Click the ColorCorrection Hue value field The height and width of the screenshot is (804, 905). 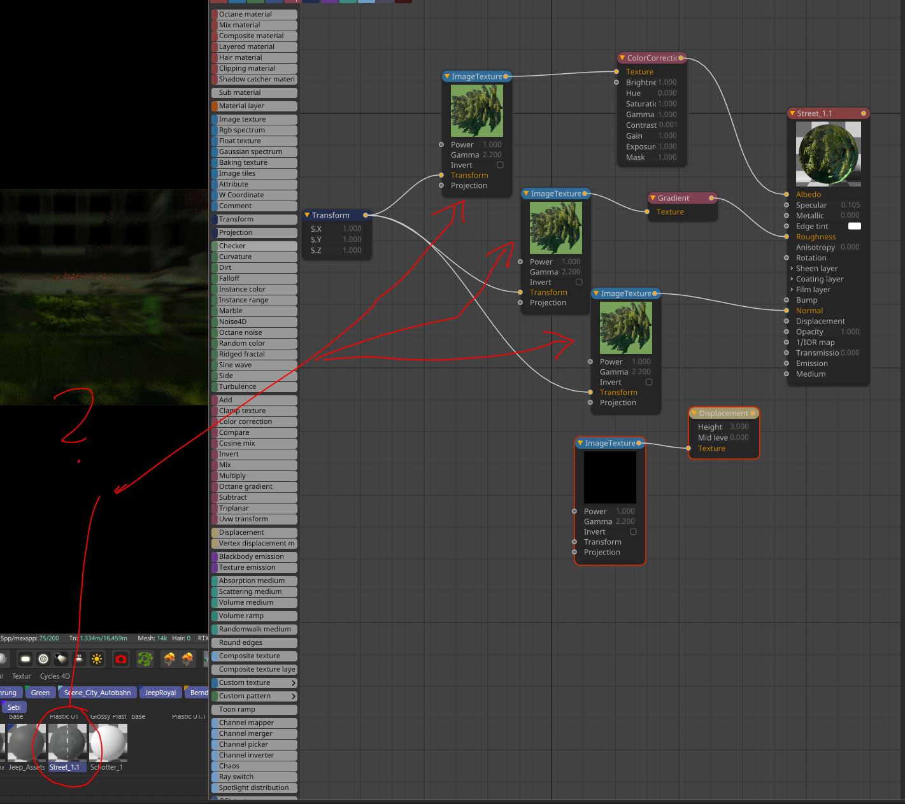[667, 93]
